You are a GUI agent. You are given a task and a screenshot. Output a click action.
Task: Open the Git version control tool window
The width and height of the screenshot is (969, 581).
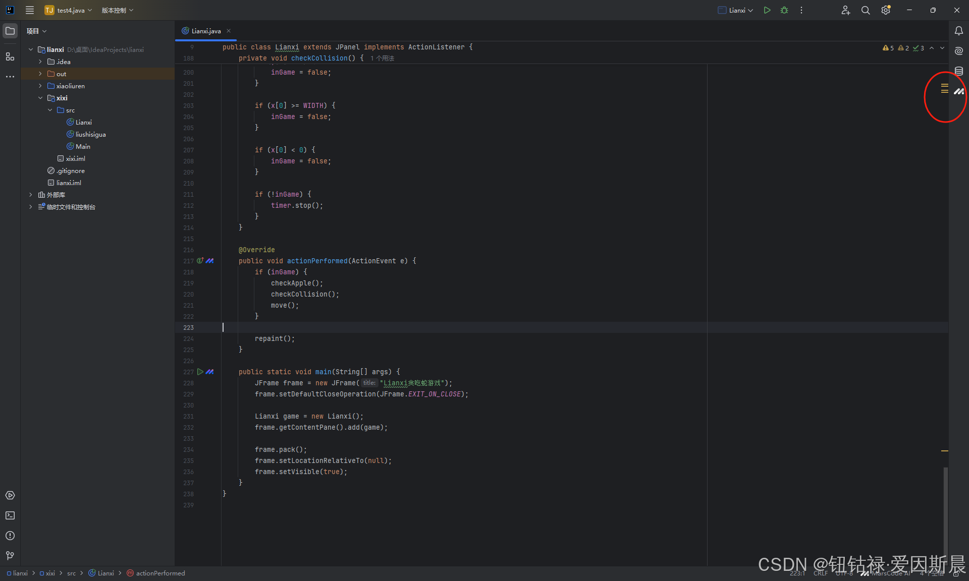pos(10,556)
